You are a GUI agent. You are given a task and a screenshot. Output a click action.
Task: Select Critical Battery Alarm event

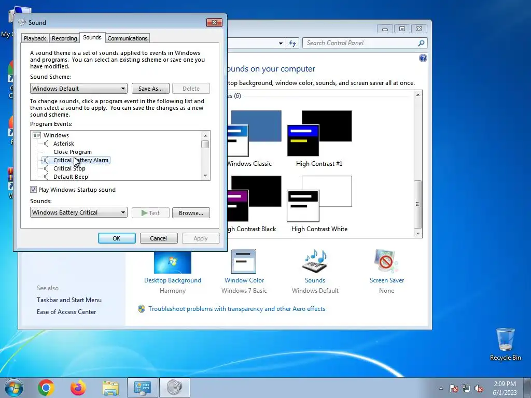pos(80,160)
